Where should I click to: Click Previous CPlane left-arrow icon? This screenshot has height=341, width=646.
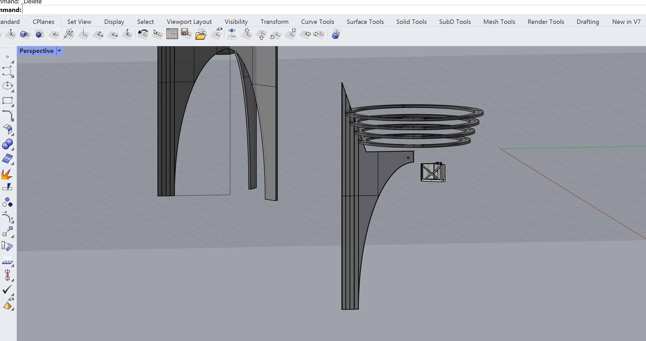pos(305,34)
